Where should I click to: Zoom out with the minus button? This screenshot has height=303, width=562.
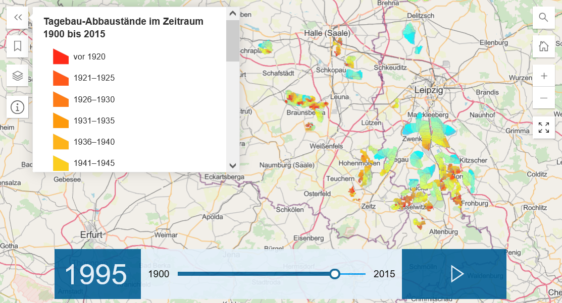pos(544,98)
